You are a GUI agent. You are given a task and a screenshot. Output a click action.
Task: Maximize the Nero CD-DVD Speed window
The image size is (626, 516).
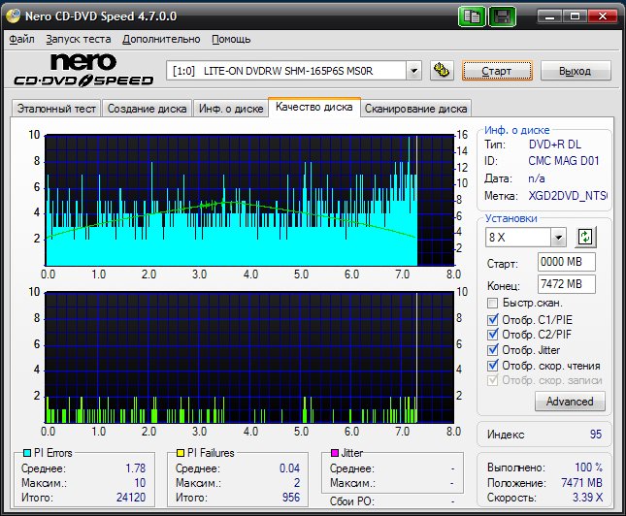click(x=575, y=16)
